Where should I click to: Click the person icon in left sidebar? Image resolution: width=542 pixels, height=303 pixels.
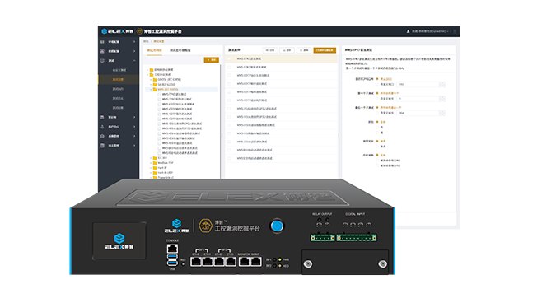(x=102, y=127)
